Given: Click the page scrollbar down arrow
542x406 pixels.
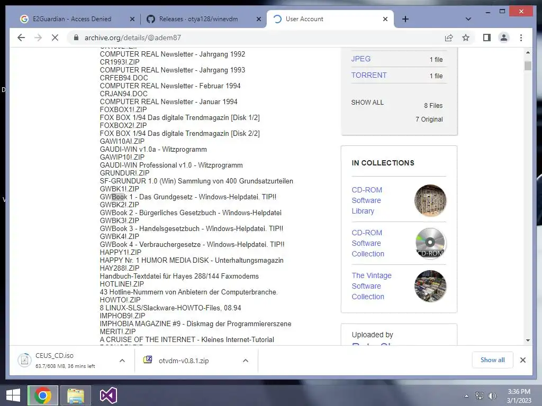Looking at the screenshot, I should point(528,340).
